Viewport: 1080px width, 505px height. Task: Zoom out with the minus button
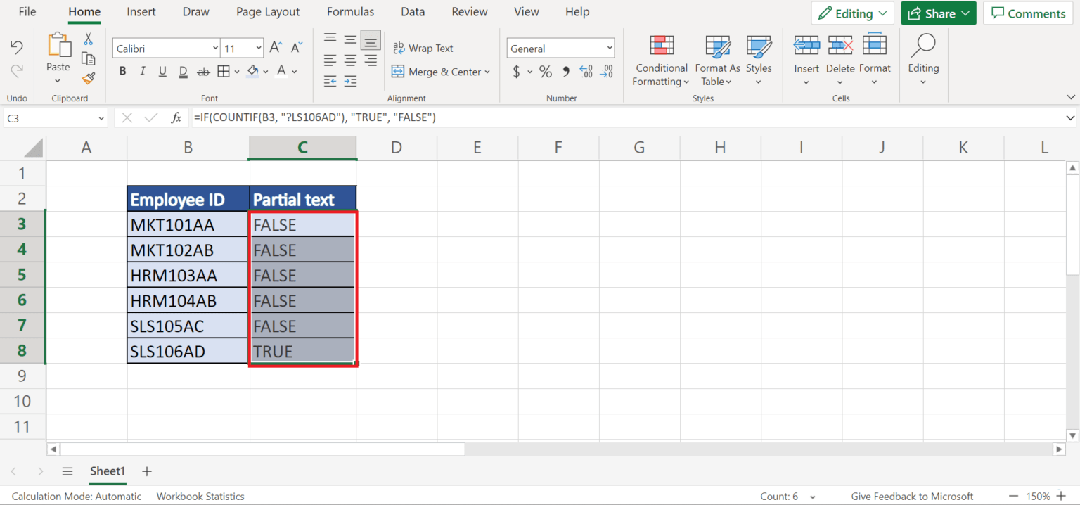(x=1013, y=496)
